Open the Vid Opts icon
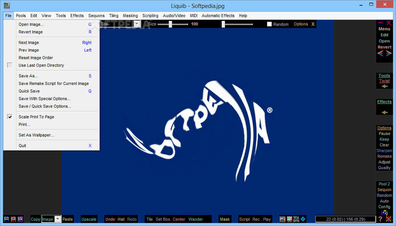Viewport: 396px width, 226px height. pyautogui.click(x=296, y=219)
